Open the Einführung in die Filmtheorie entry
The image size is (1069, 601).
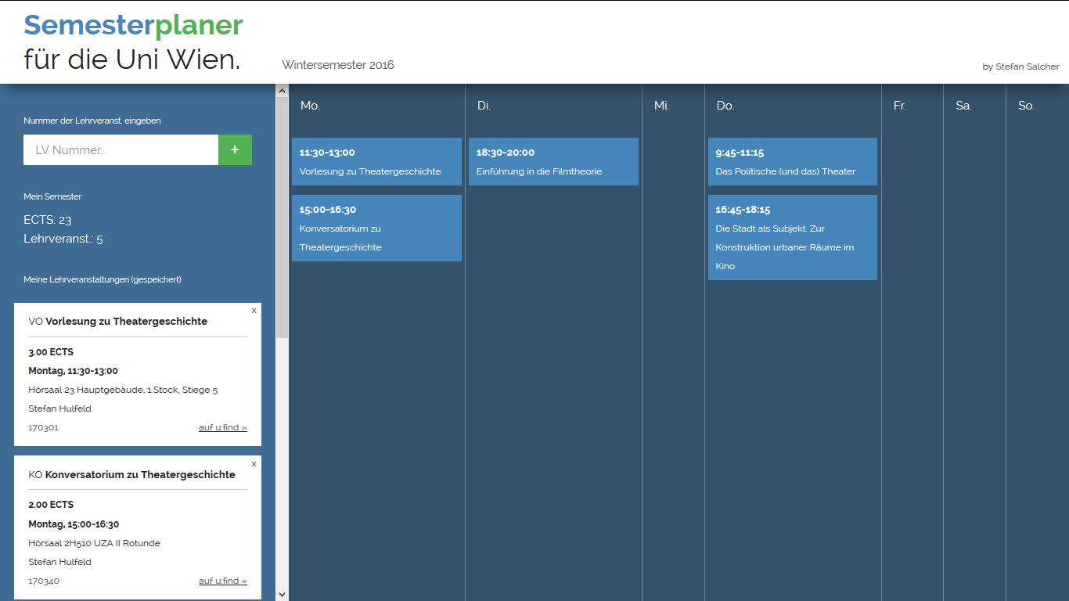(553, 162)
